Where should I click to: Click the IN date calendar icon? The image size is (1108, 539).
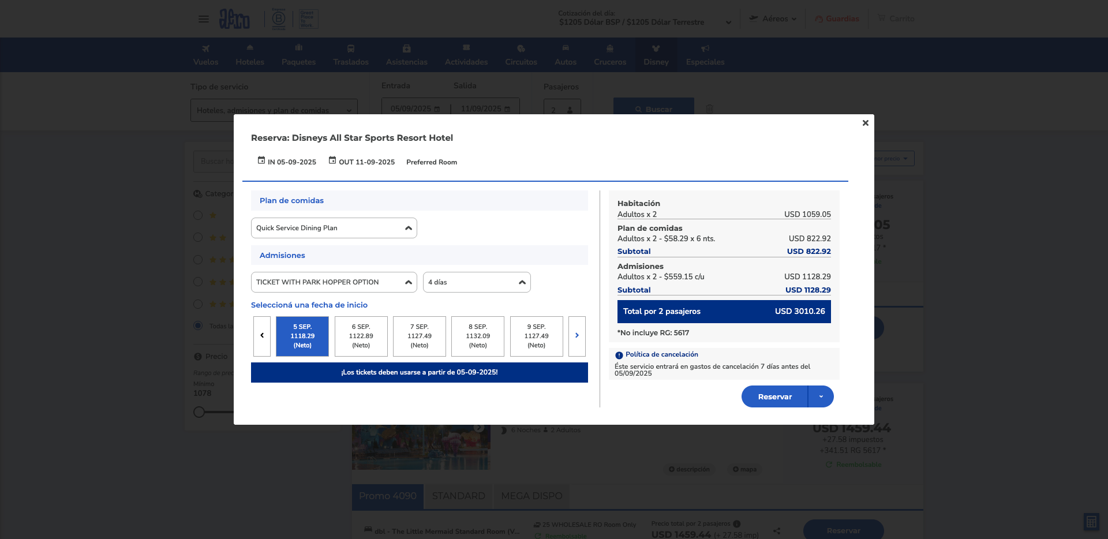tap(261, 160)
